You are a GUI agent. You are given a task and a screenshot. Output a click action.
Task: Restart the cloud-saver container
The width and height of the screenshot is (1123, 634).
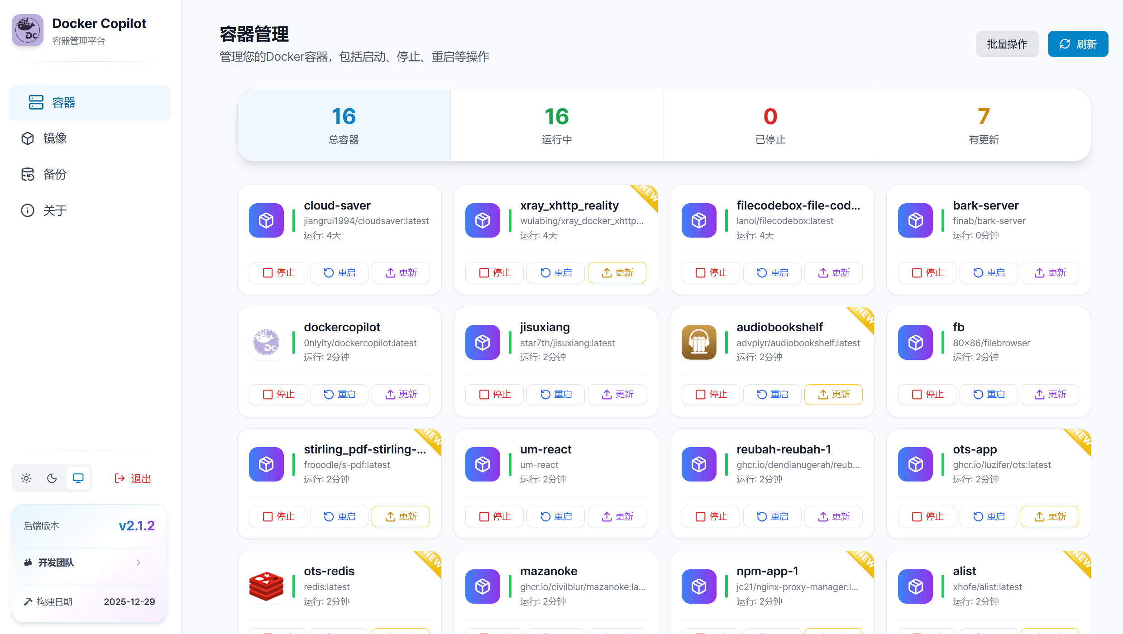pos(339,272)
